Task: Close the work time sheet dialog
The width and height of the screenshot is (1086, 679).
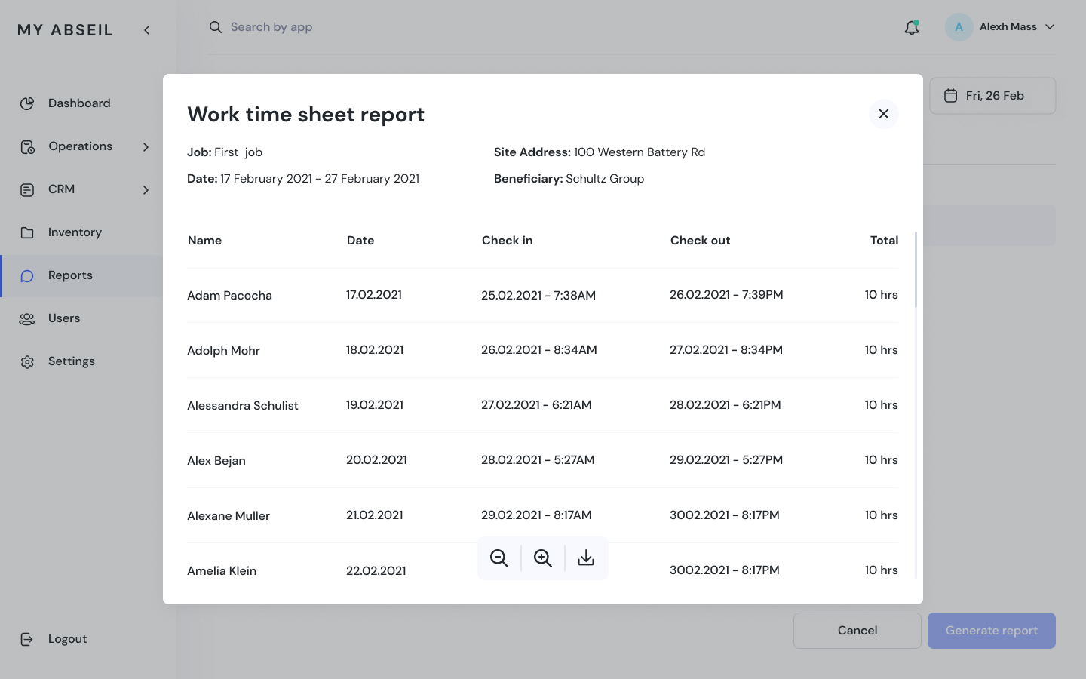Action: (883, 114)
